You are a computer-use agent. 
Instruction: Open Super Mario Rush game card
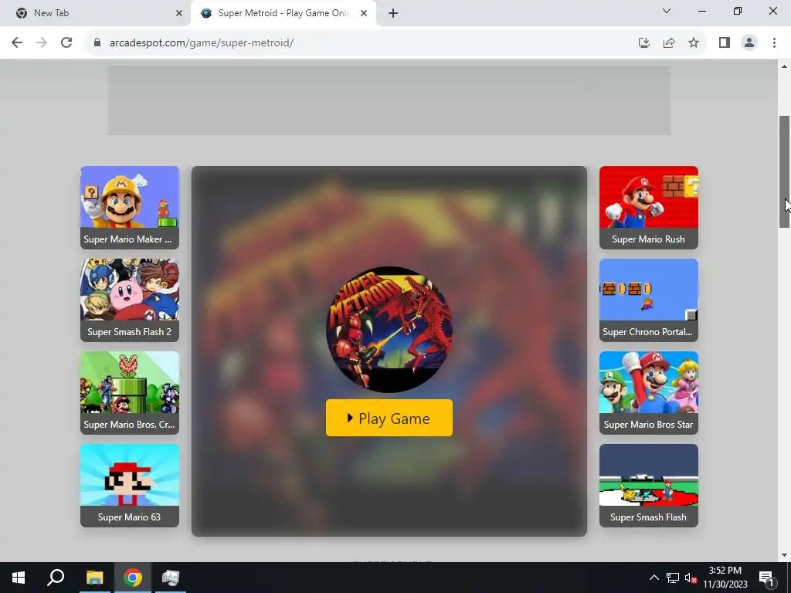[x=649, y=207]
